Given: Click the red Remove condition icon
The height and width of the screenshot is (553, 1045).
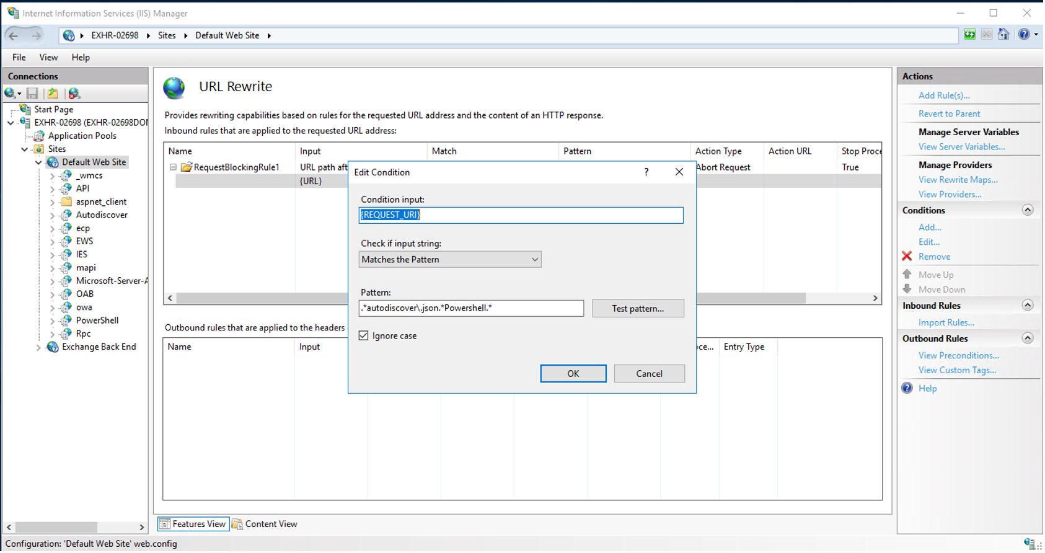Looking at the screenshot, I should [x=907, y=257].
